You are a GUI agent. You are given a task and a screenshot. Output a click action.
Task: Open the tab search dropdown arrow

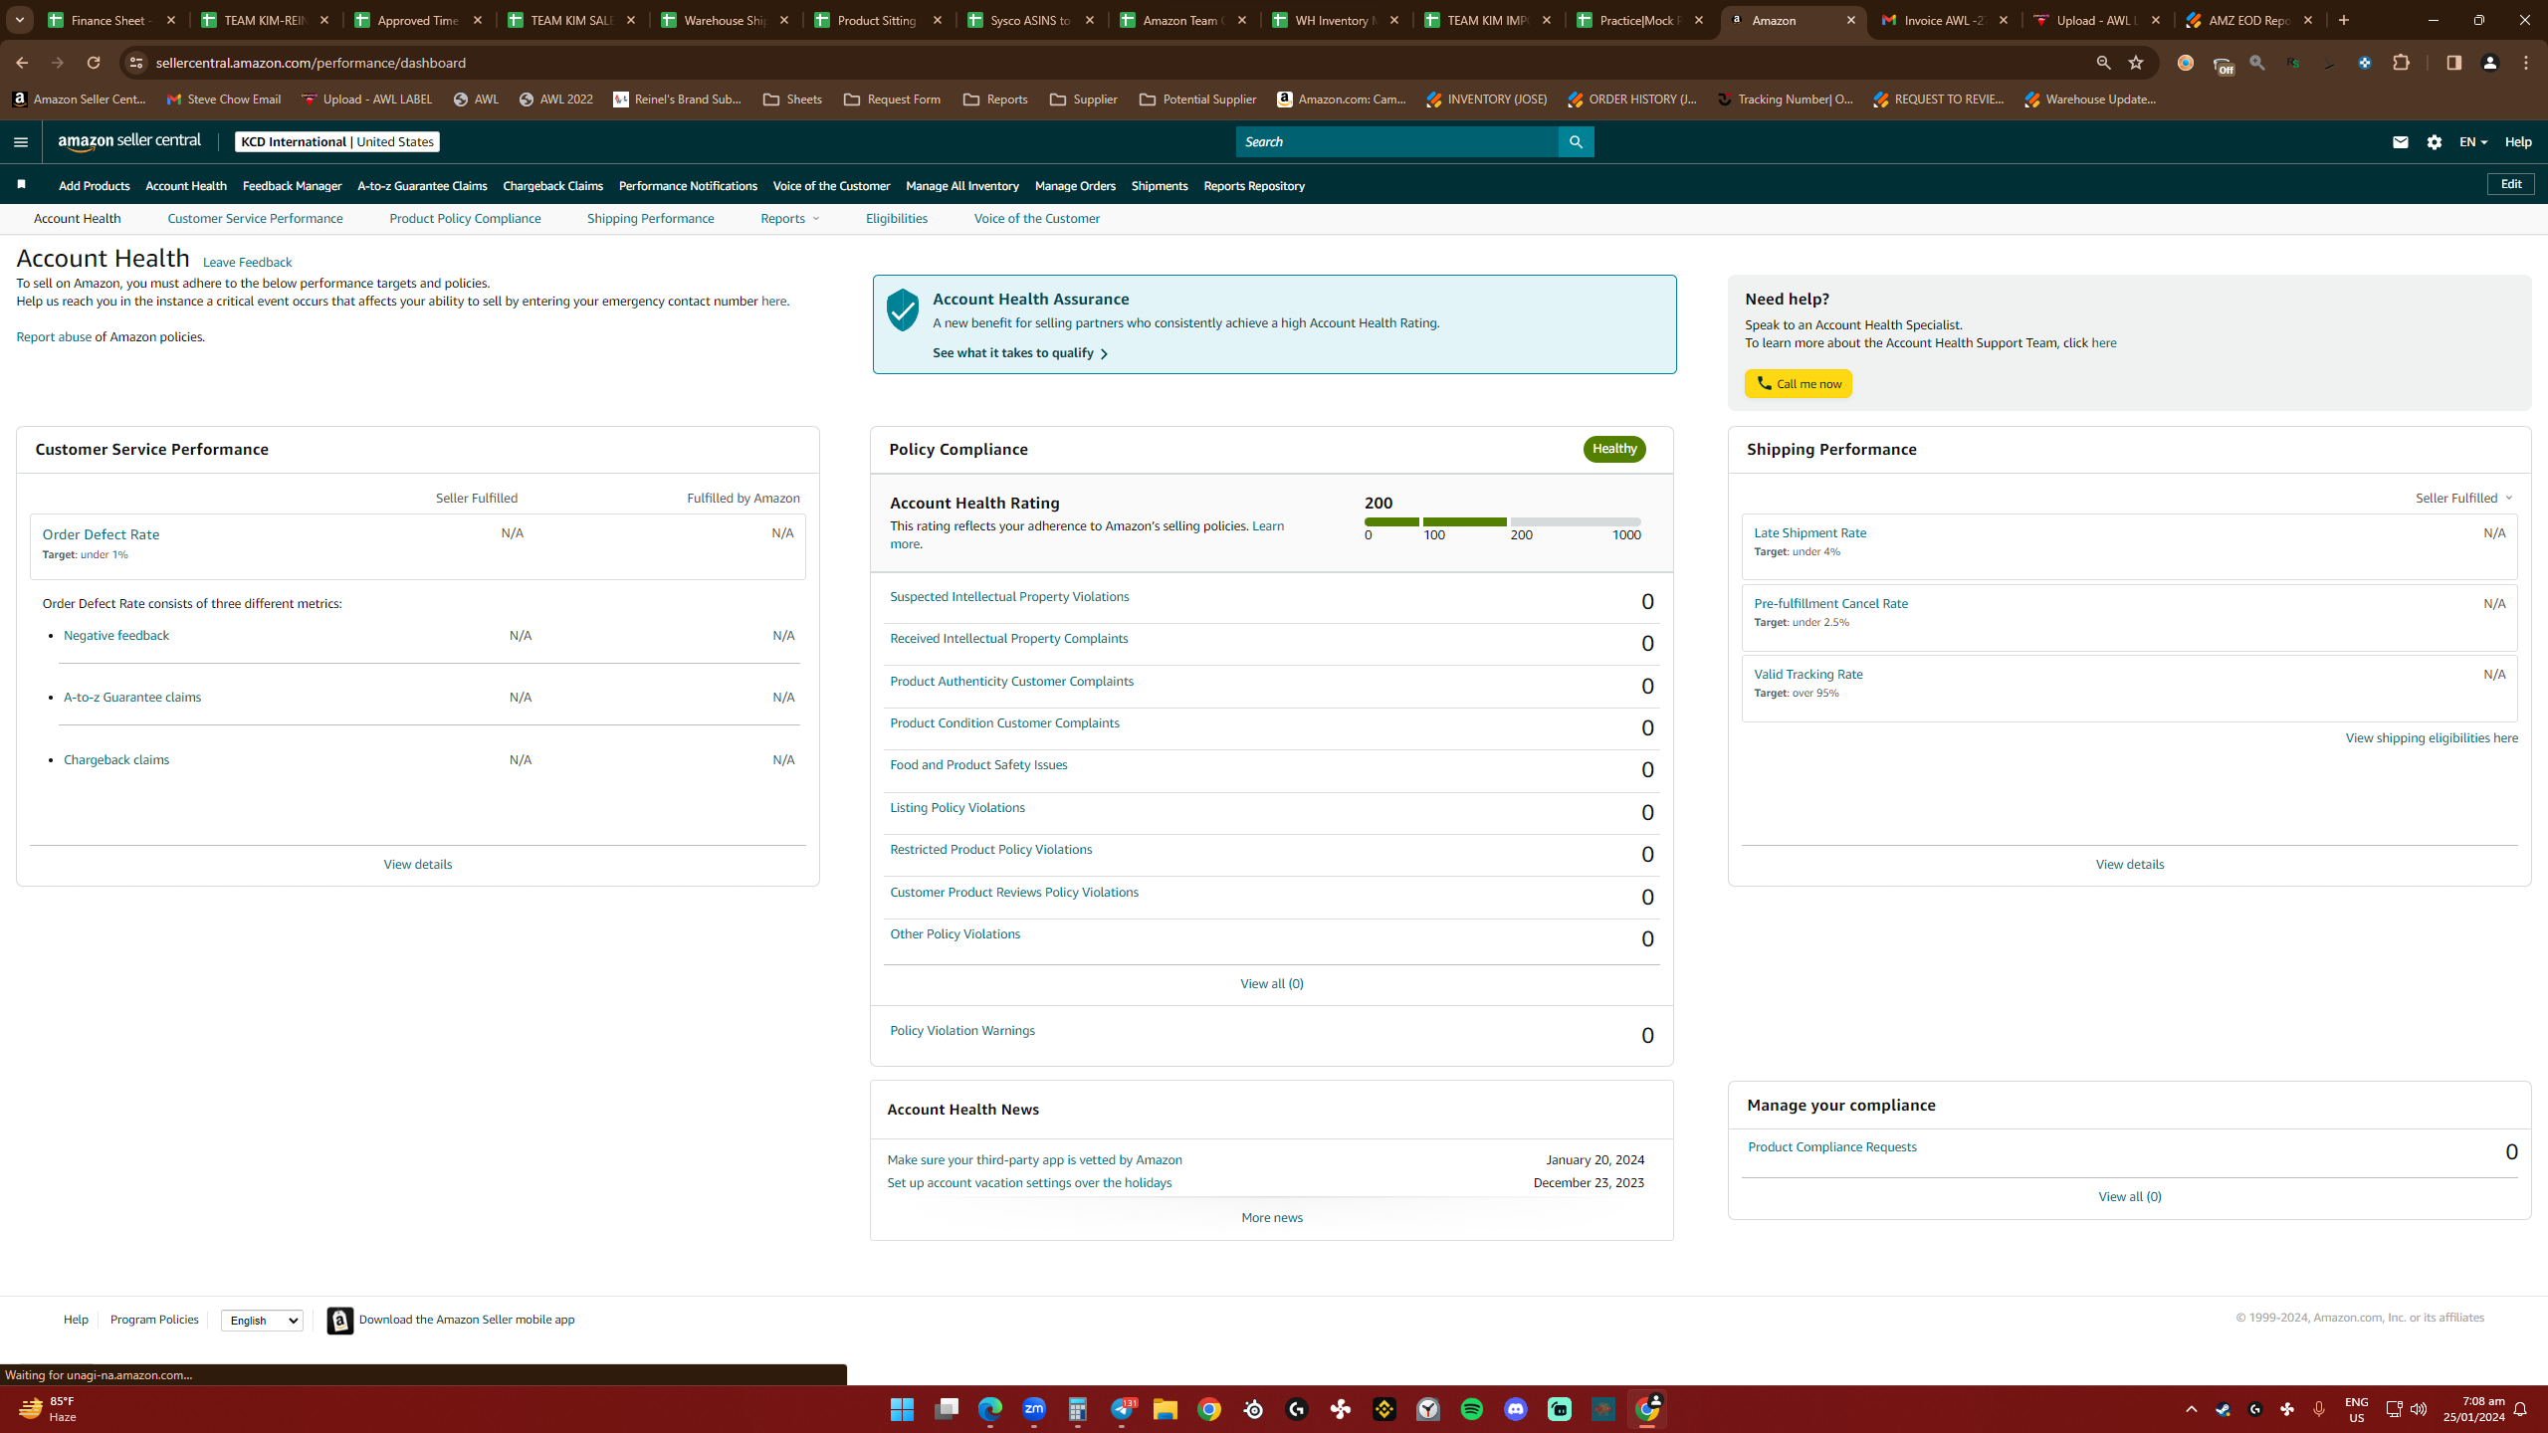click(x=19, y=20)
